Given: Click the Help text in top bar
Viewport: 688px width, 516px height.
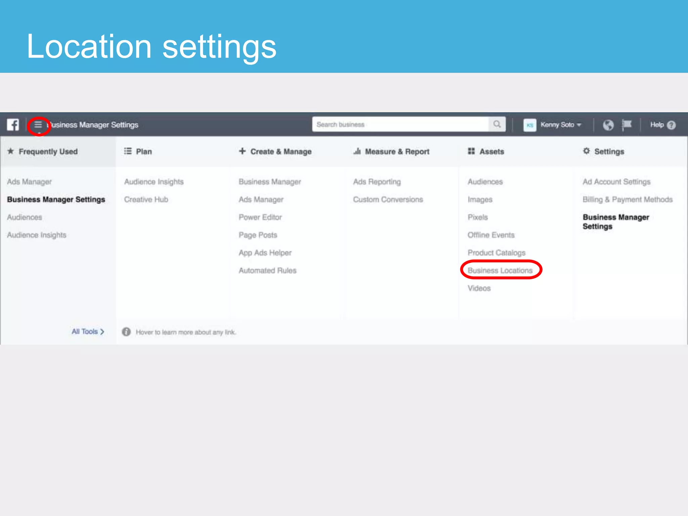Looking at the screenshot, I should point(657,125).
